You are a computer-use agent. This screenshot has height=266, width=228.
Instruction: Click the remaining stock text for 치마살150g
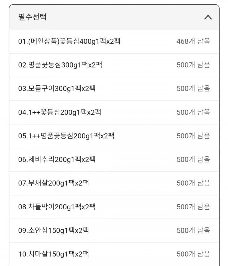pyautogui.click(x=193, y=254)
